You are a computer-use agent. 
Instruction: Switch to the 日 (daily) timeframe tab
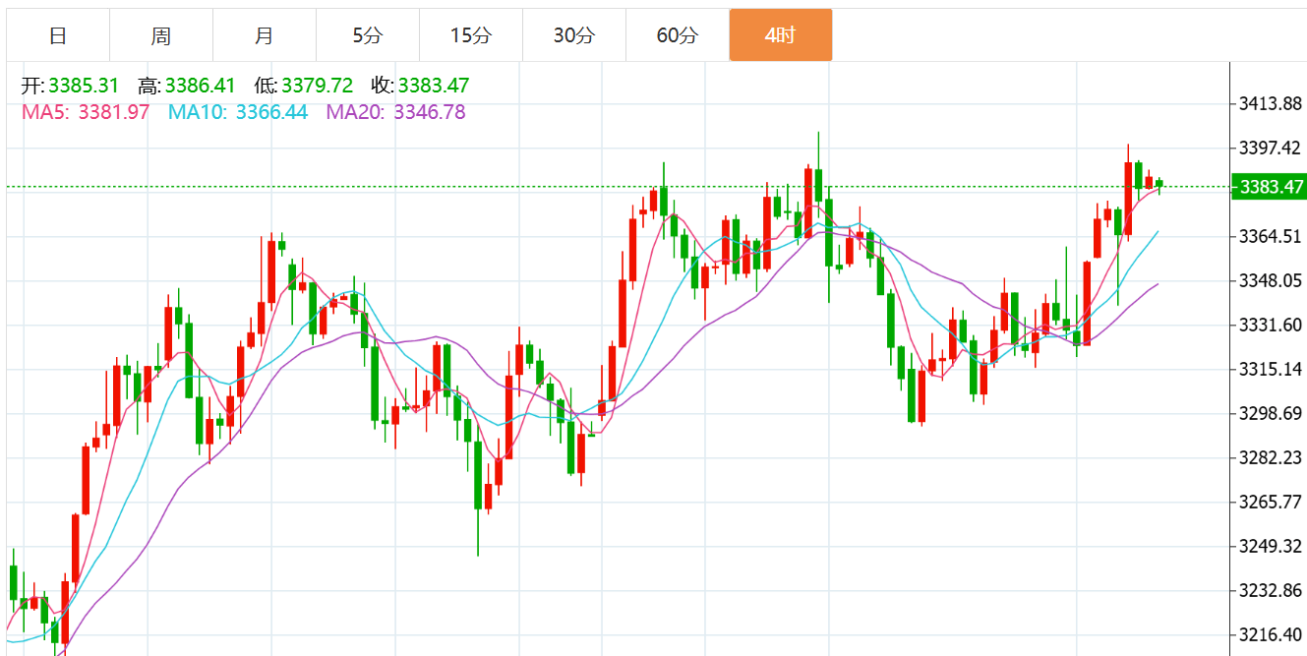pyautogui.click(x=58, y=36)
